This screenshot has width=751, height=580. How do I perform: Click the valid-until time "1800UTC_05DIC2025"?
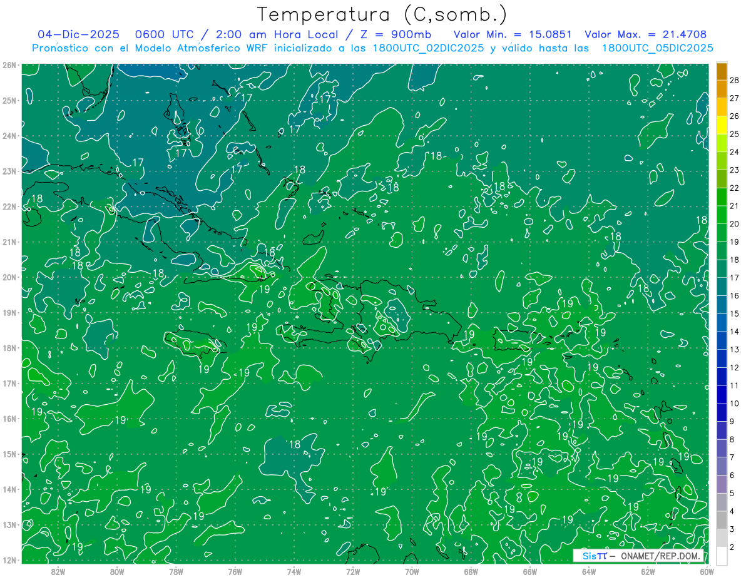(657, 48)
